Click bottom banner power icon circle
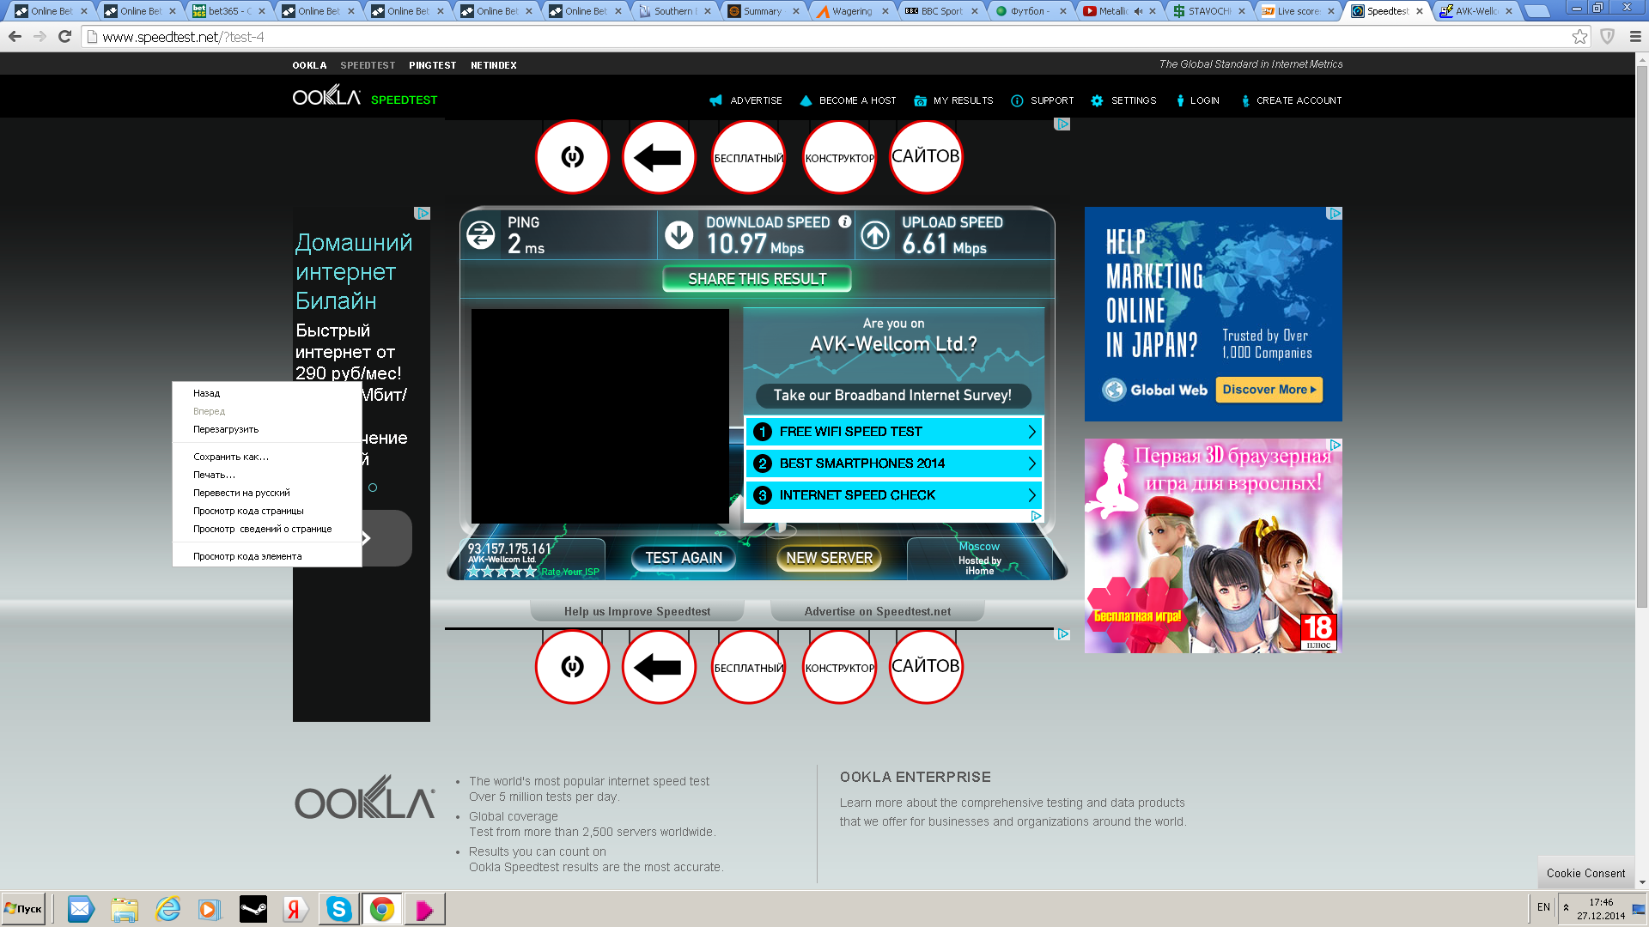The width and height of the screenshot is (1649, 927). (x=572, y=667)
